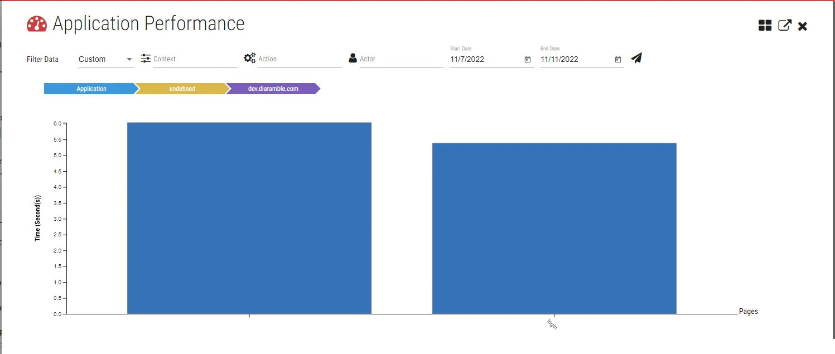The height and width of the screenshot is (354, 835).
Task: Open the End Date calendar picker
Action: click(618, 60)
